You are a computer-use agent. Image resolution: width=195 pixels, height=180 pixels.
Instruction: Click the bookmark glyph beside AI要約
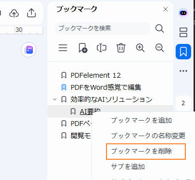73,111
